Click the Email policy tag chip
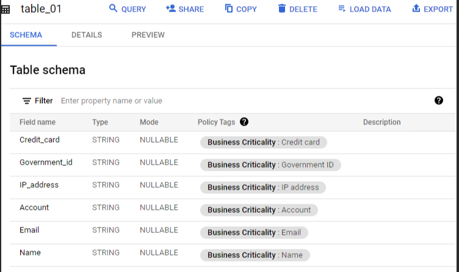 (254, 232)
